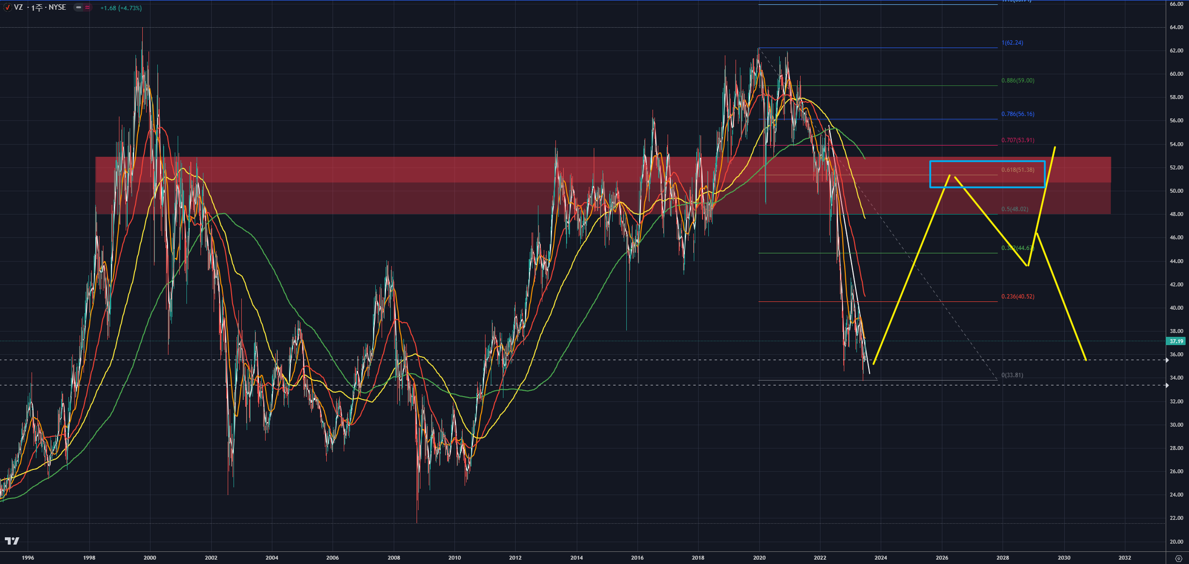Click the pink approximate-equals data mode icon
The image size is (1189, 564).
click(87, 7)
